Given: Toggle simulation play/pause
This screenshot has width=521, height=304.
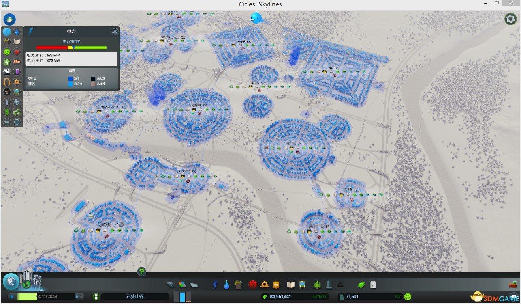Looking at the screenshot, I should click(12, 297).
